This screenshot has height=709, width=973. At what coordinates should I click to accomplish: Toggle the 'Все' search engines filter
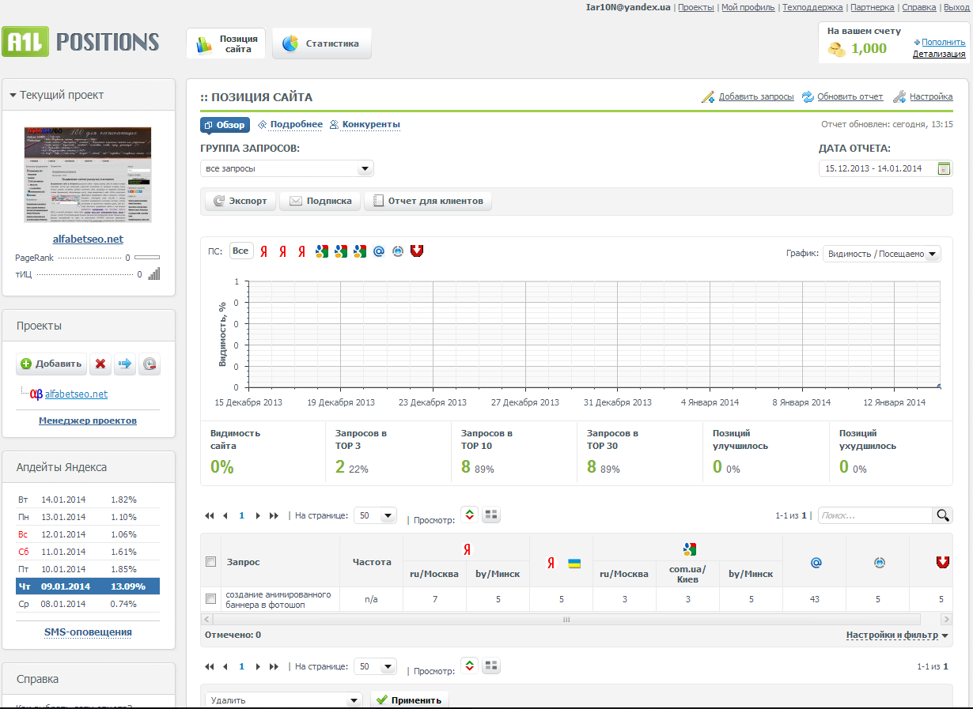click(240, 251)
